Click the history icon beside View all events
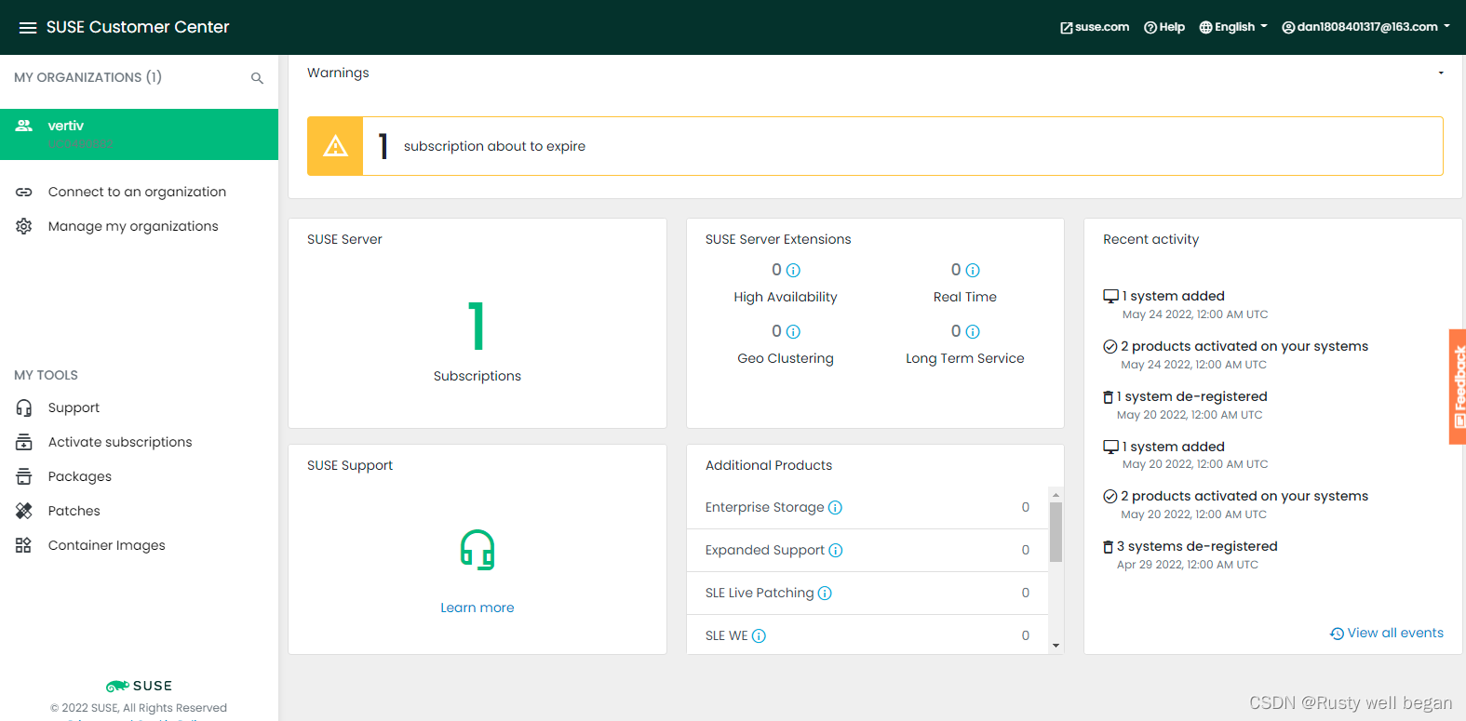 point(1337,634)
